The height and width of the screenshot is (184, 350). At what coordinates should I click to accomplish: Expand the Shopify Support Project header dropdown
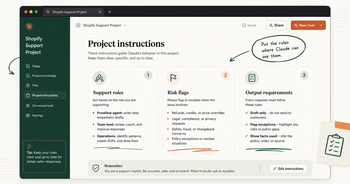[x=125, y=25]
